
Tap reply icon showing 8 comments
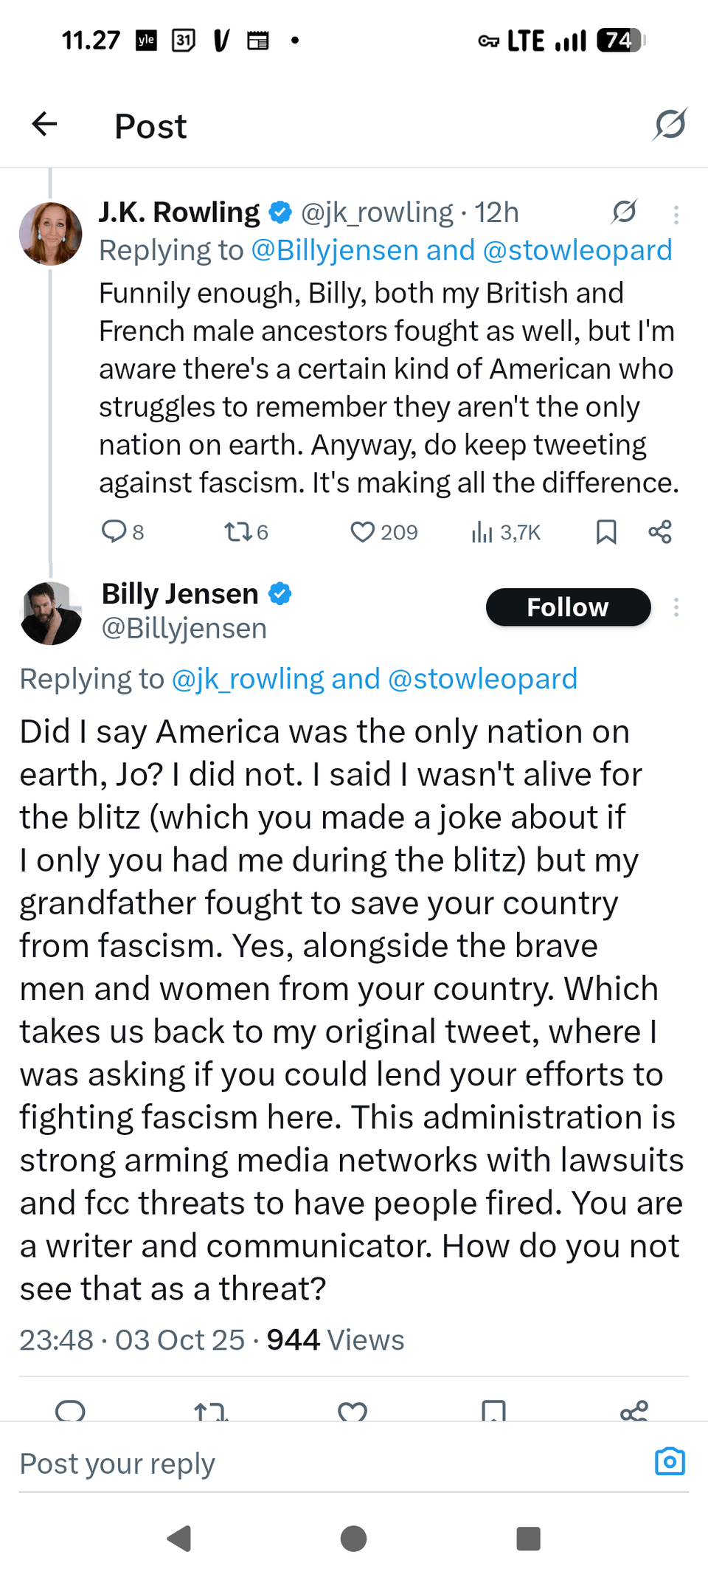click(114, 531)
